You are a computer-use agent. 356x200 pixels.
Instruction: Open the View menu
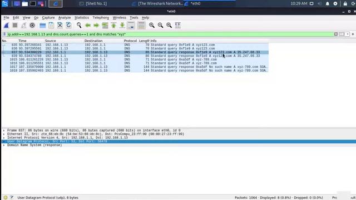coord(26,18)
